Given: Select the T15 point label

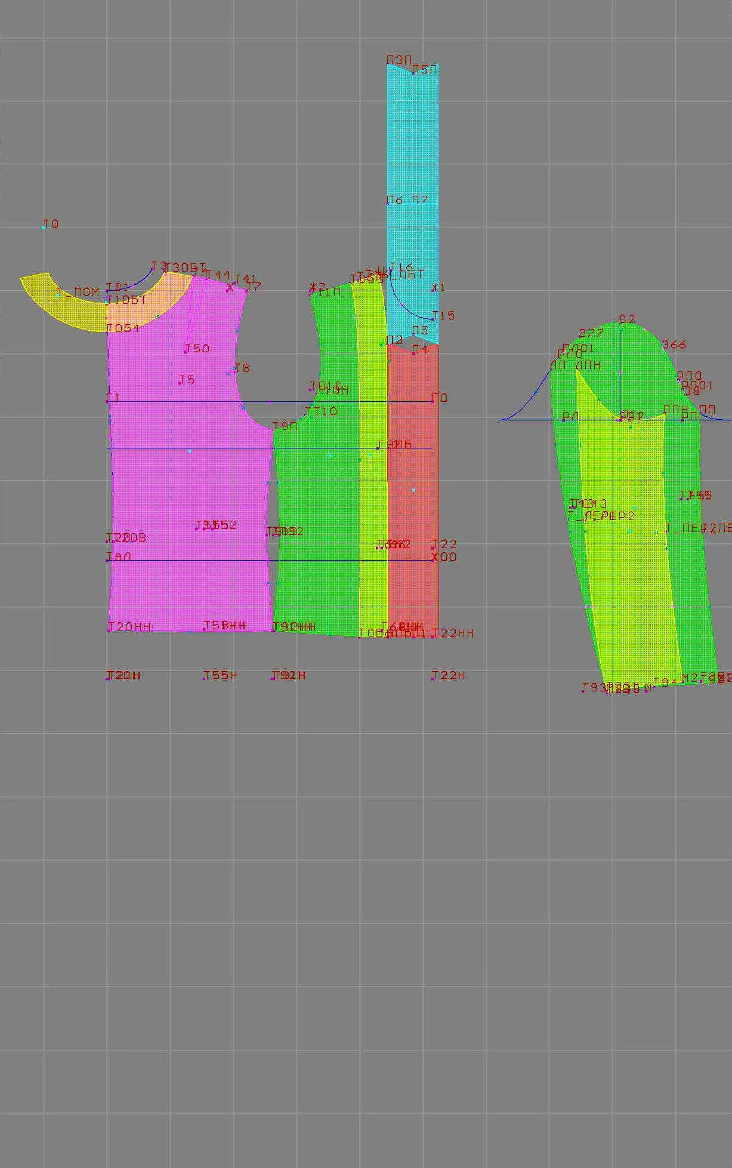Looking at the screenshot, I should click(443, 315).
